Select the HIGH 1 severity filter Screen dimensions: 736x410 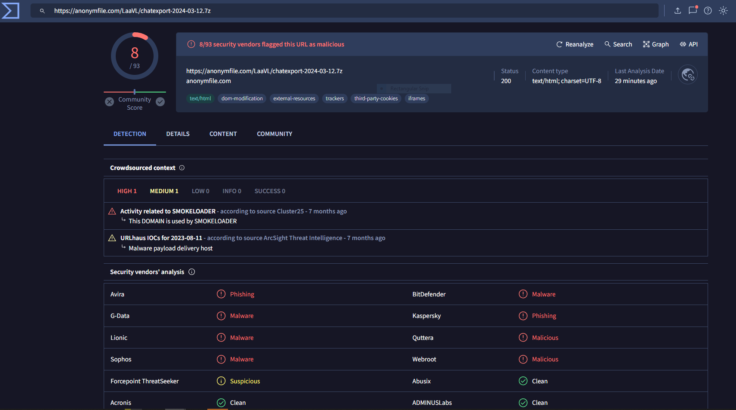coord(127,191)
